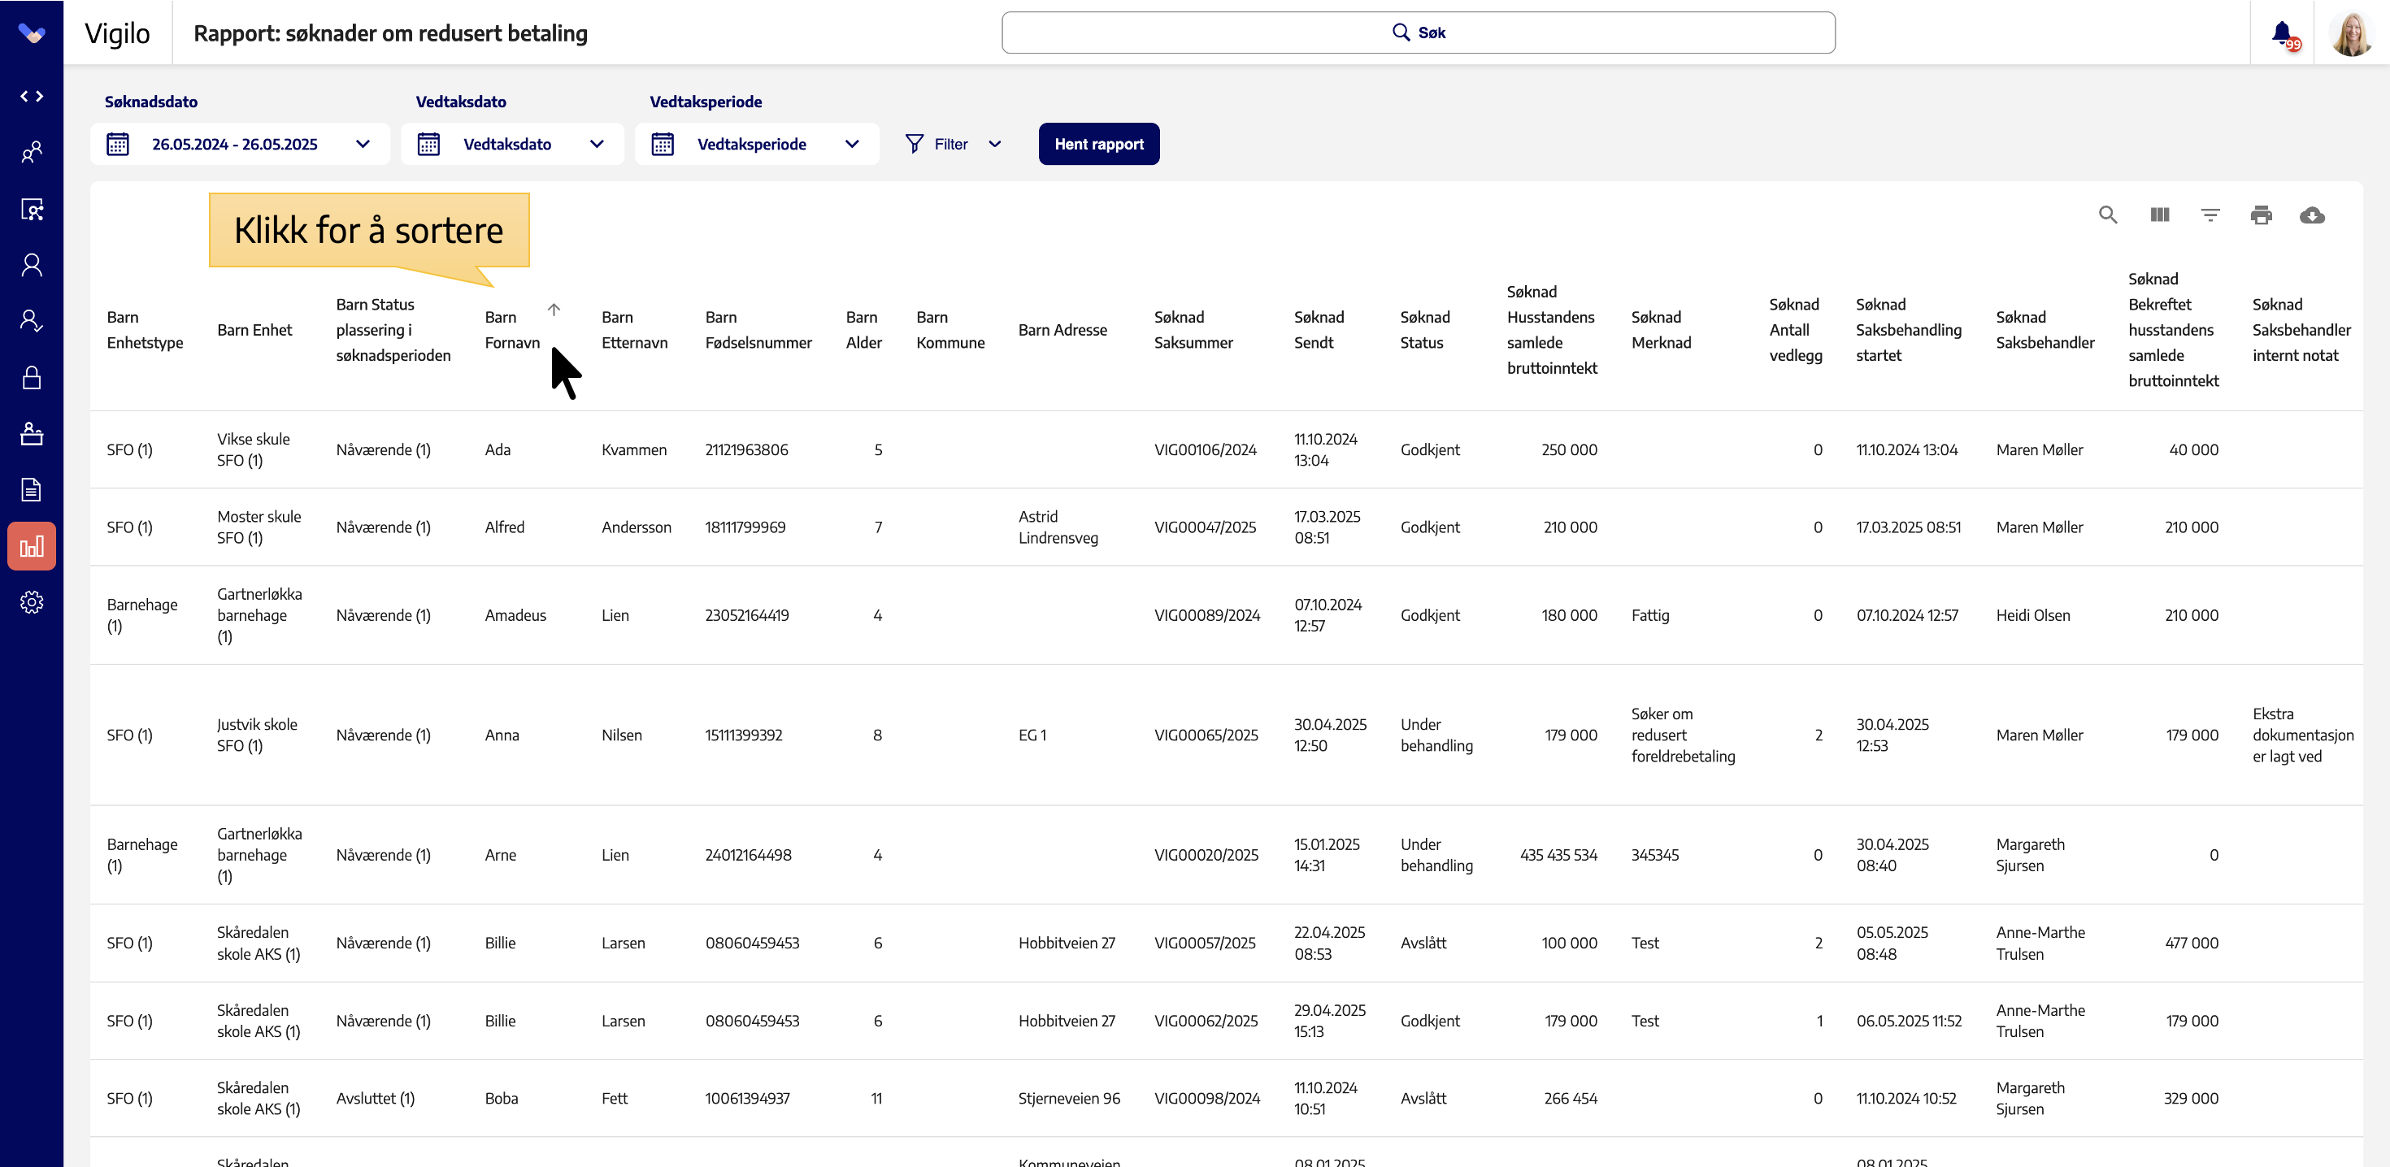Select first name Amadeus cell
This screenshot has width=2390, height=1167.
click(515, 615)
